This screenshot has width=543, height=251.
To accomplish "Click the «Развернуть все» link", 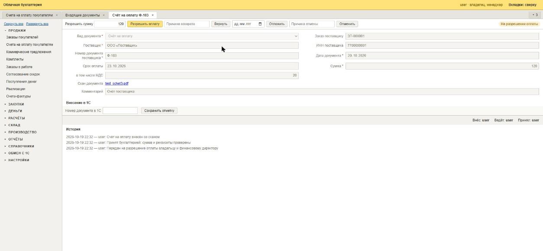I will (x=37, y=24).
